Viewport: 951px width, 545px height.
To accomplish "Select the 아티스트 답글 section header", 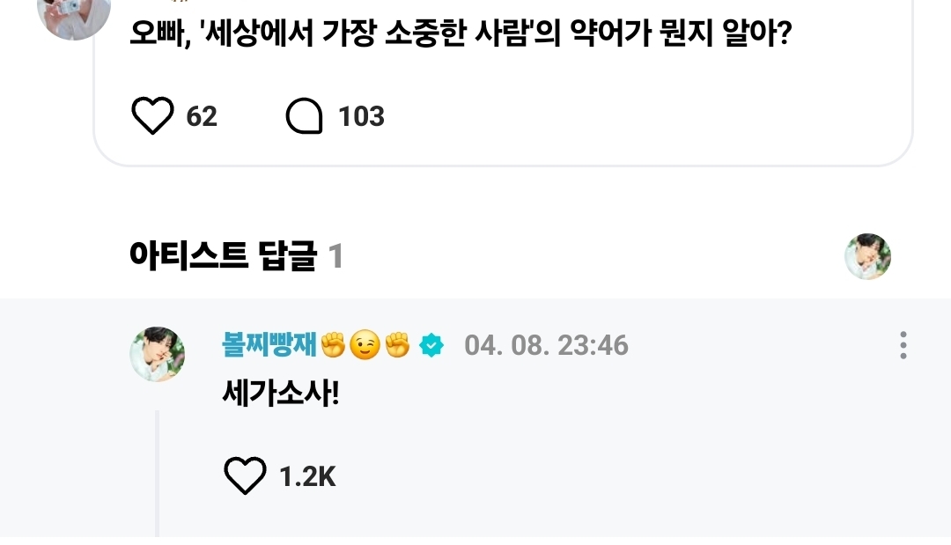I will [223, 255].
